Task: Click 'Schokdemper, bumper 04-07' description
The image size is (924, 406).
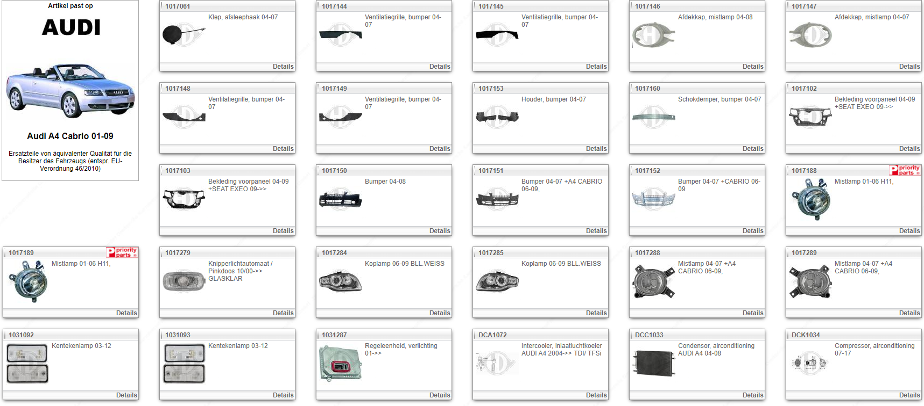Action: (x=720, y=99)
